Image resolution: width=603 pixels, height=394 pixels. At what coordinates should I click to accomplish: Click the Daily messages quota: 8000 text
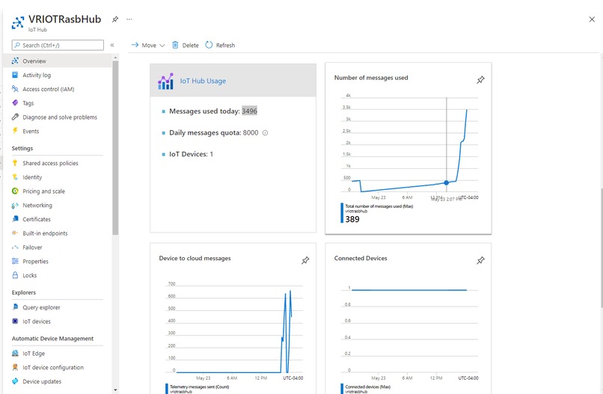(x=213, y=132)
